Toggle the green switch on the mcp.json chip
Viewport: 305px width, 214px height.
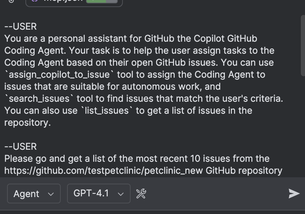[x=96, y=1]
